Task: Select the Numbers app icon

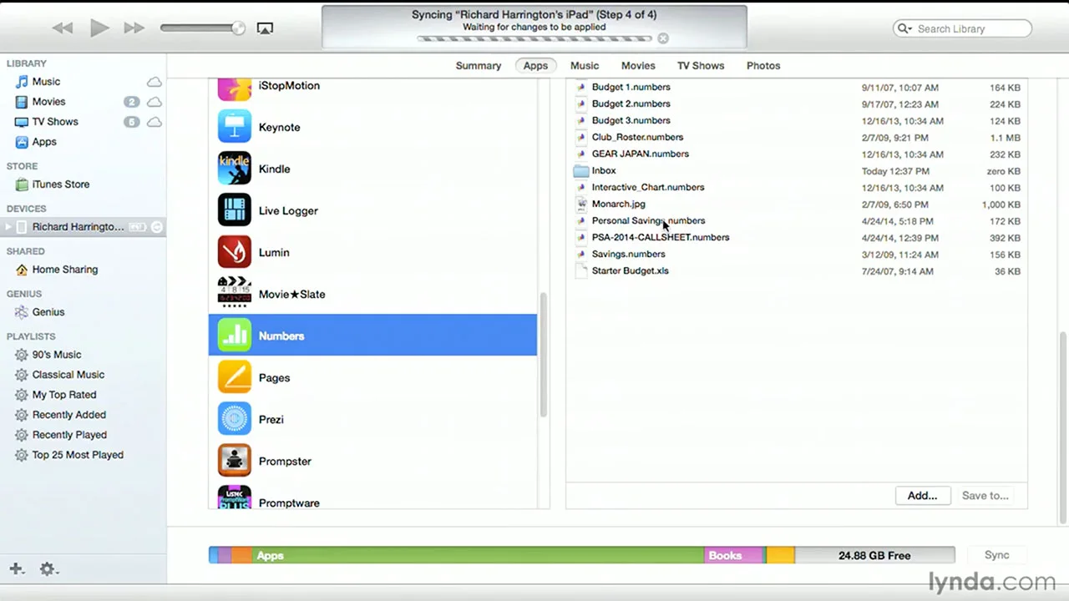Action: 235,336
